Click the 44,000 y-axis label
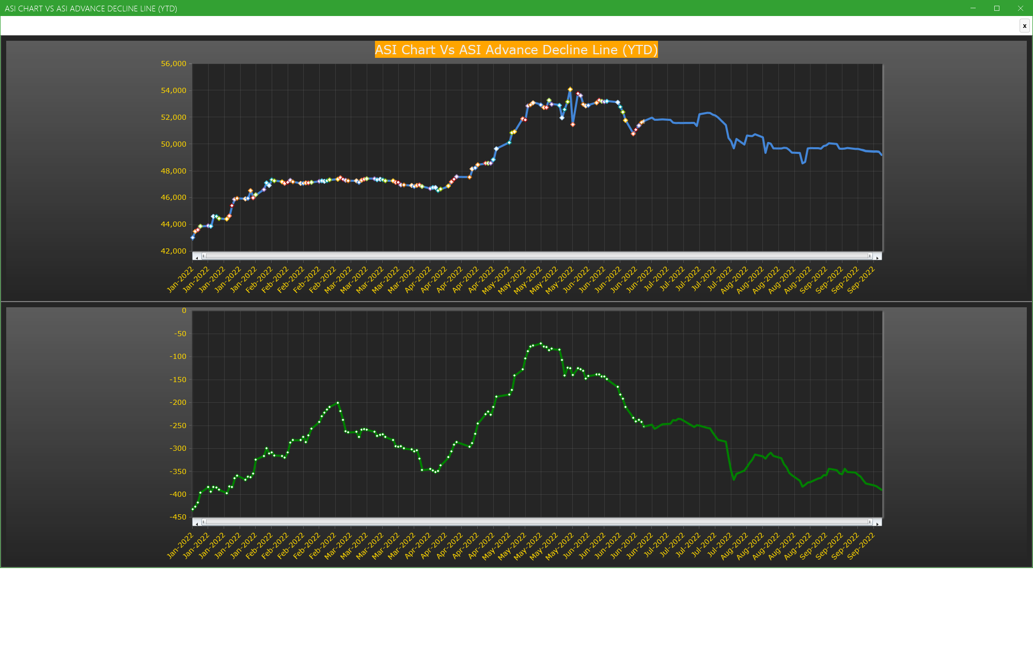This screenshot has width=1033, height=661. click(x=174, y=224)
